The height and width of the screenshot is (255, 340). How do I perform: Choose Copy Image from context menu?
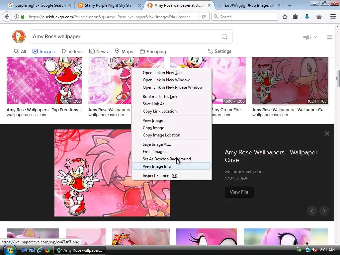pyautogui.click(x=171, y=128)
